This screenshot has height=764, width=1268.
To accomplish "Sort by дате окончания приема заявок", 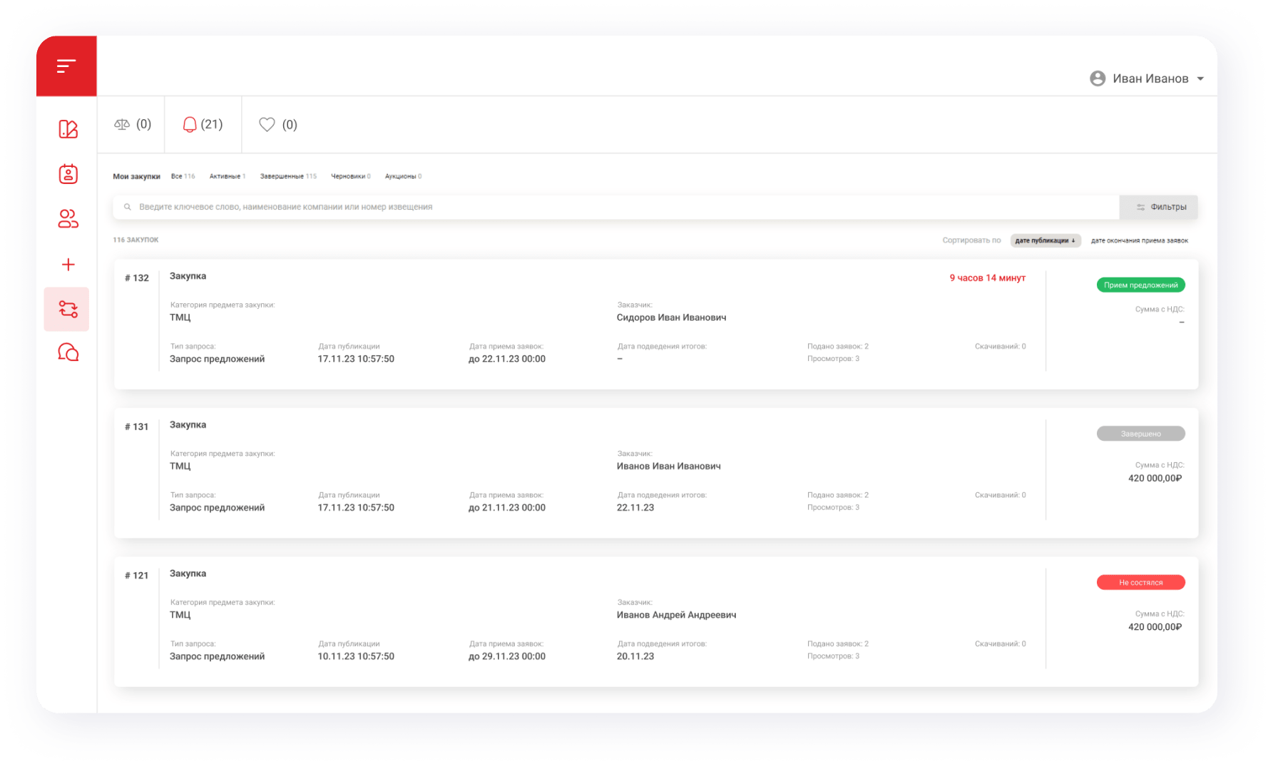I will click(x=1140, y=240).
